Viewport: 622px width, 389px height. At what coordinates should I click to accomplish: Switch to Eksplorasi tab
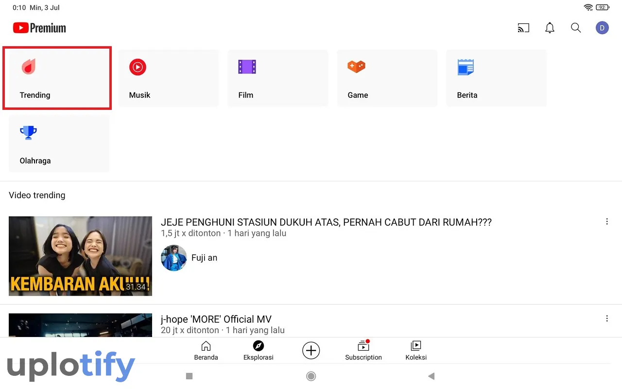[259, 350]
